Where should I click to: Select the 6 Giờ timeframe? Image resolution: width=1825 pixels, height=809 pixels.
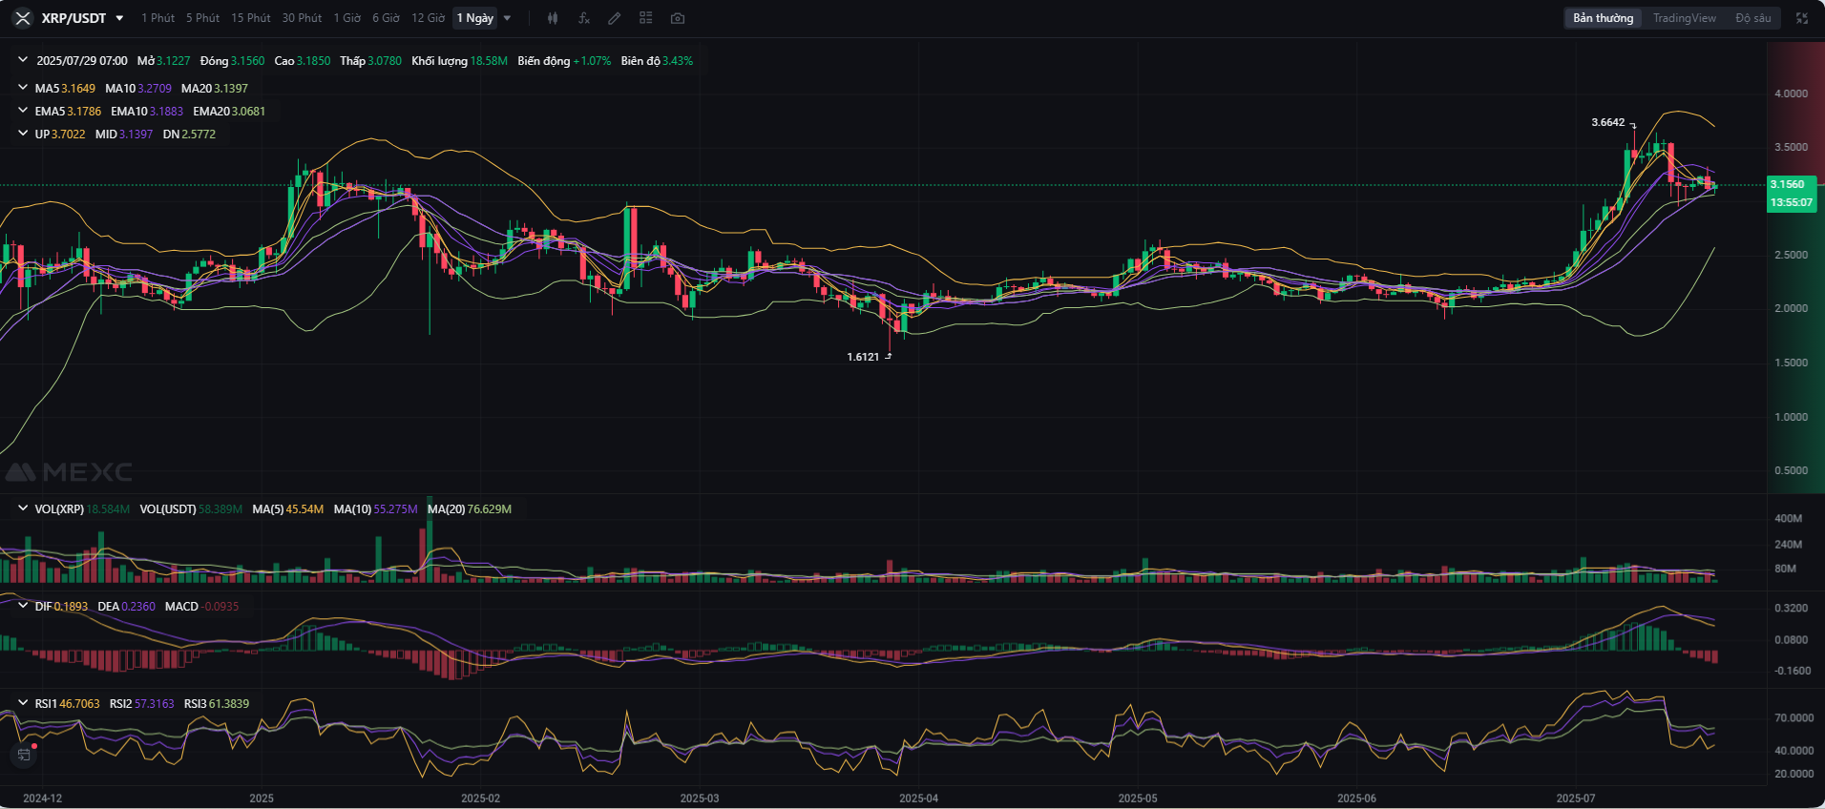tap(386, 18)
